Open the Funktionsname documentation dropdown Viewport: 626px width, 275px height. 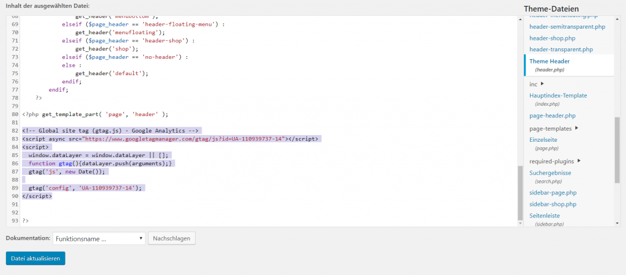point(99,239)
